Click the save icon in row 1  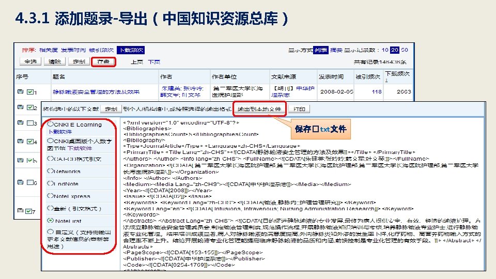(x=20, y=92)
